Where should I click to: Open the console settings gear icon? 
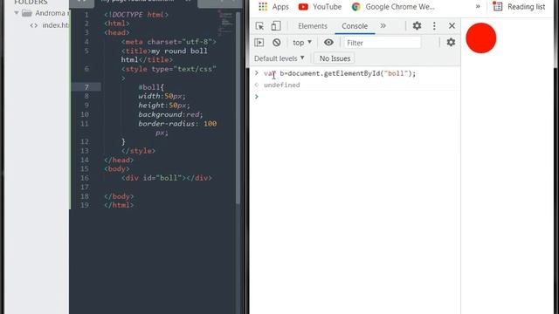(451, 43)
